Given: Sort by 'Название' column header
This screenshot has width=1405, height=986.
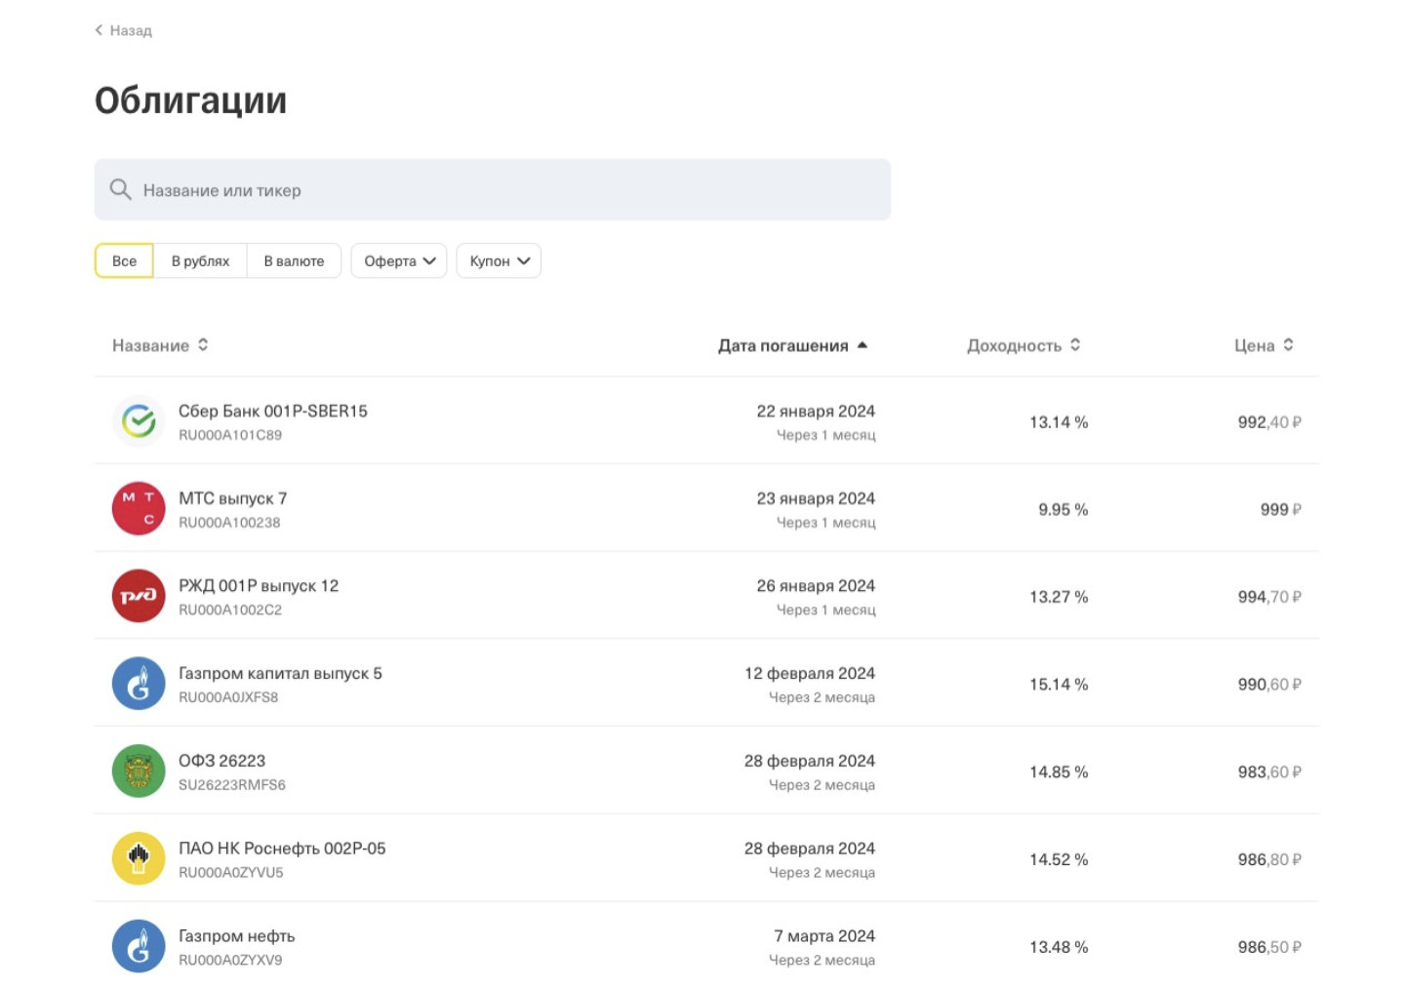Looking at the screenshot, I should [160, 345].
